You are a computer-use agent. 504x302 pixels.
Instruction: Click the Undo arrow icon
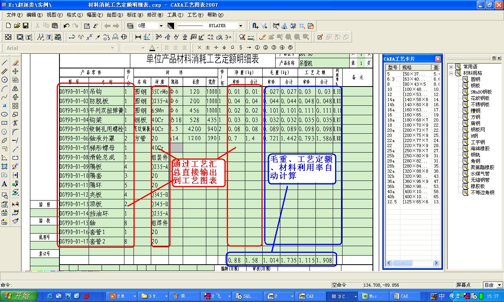66,26
